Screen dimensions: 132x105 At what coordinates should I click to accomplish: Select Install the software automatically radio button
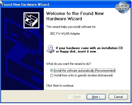[x=52, y=71]
